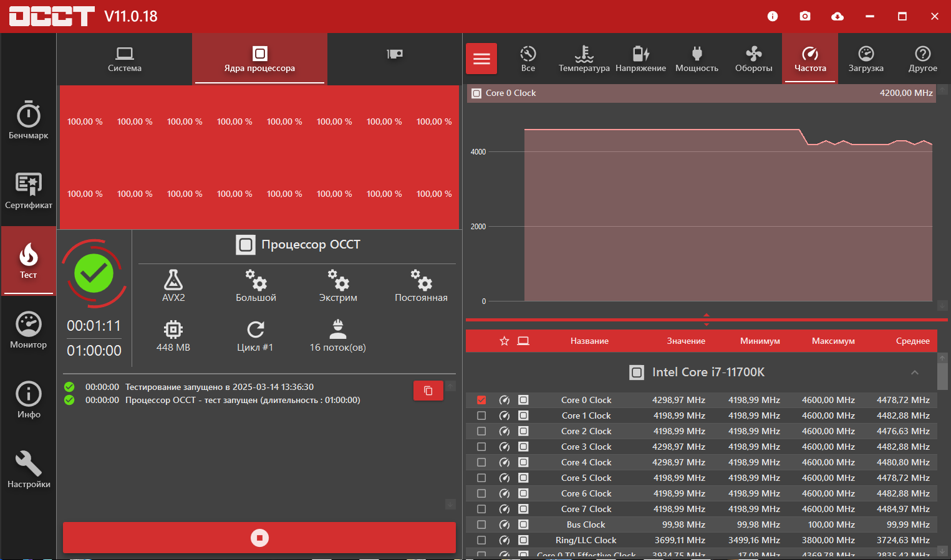951x560 pixels.
Task: Sort table by Среднее column
Action: point(913,341)
